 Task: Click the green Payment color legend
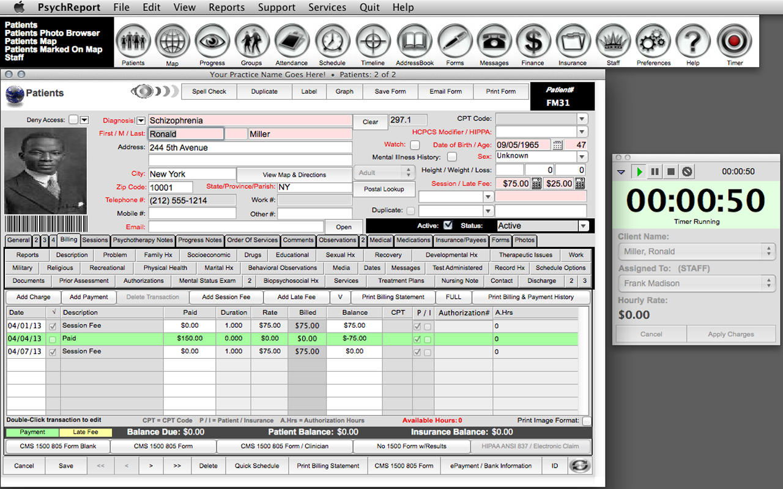pyautogui.click(x=32, y=432)
